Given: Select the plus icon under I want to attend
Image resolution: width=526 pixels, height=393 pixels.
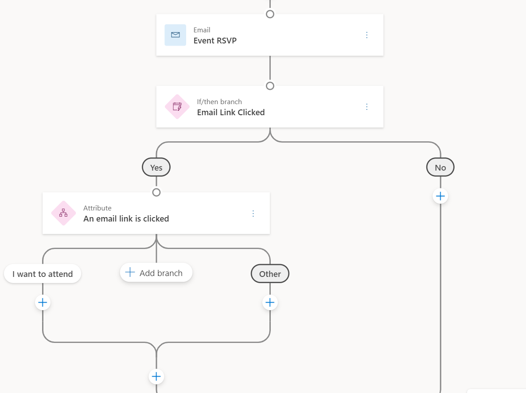Looking at the screenshot, I should point(43,302).
